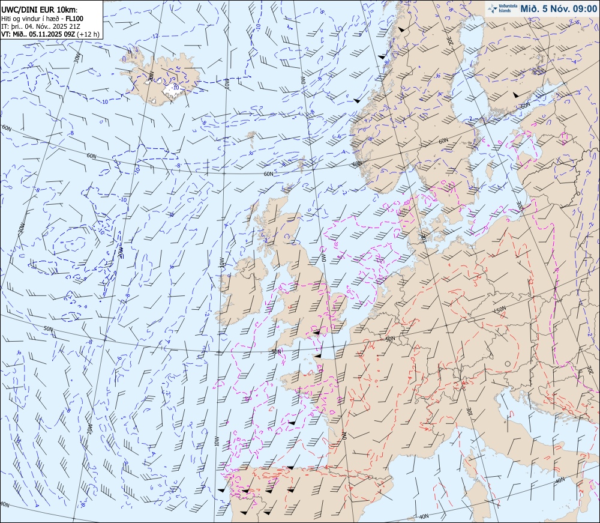Click the 'VT: Mið.. 05.11.2025 09Z (+12 h)' line

pos(50,34)
